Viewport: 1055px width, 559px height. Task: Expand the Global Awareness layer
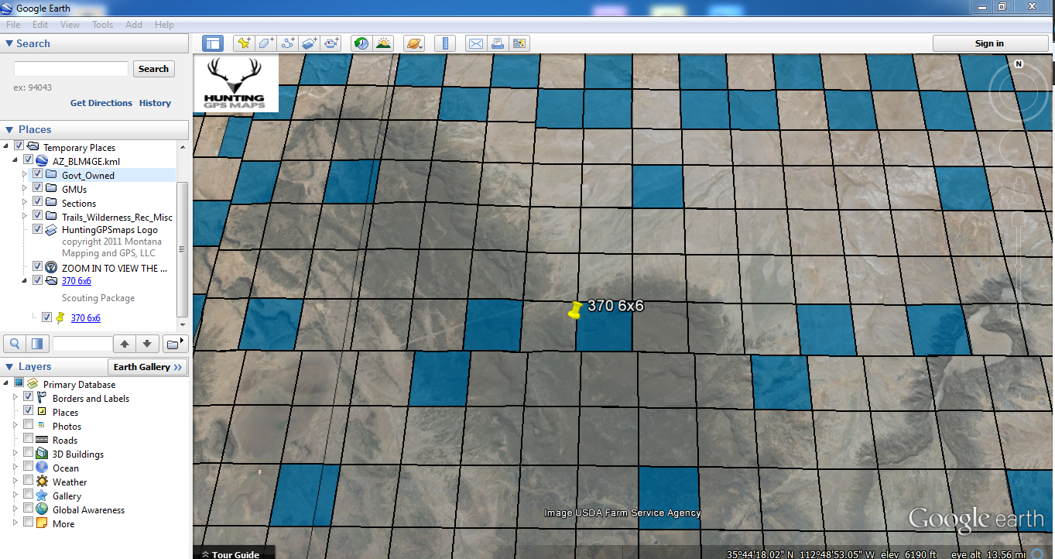pyautogui.click(x=15, y=509)
